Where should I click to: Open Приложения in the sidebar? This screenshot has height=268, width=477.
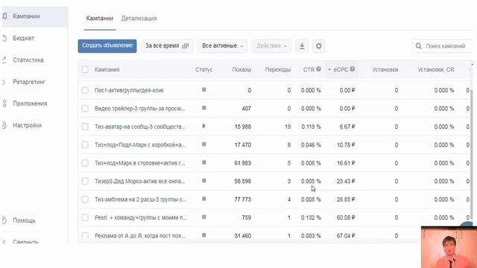(30, 103)
